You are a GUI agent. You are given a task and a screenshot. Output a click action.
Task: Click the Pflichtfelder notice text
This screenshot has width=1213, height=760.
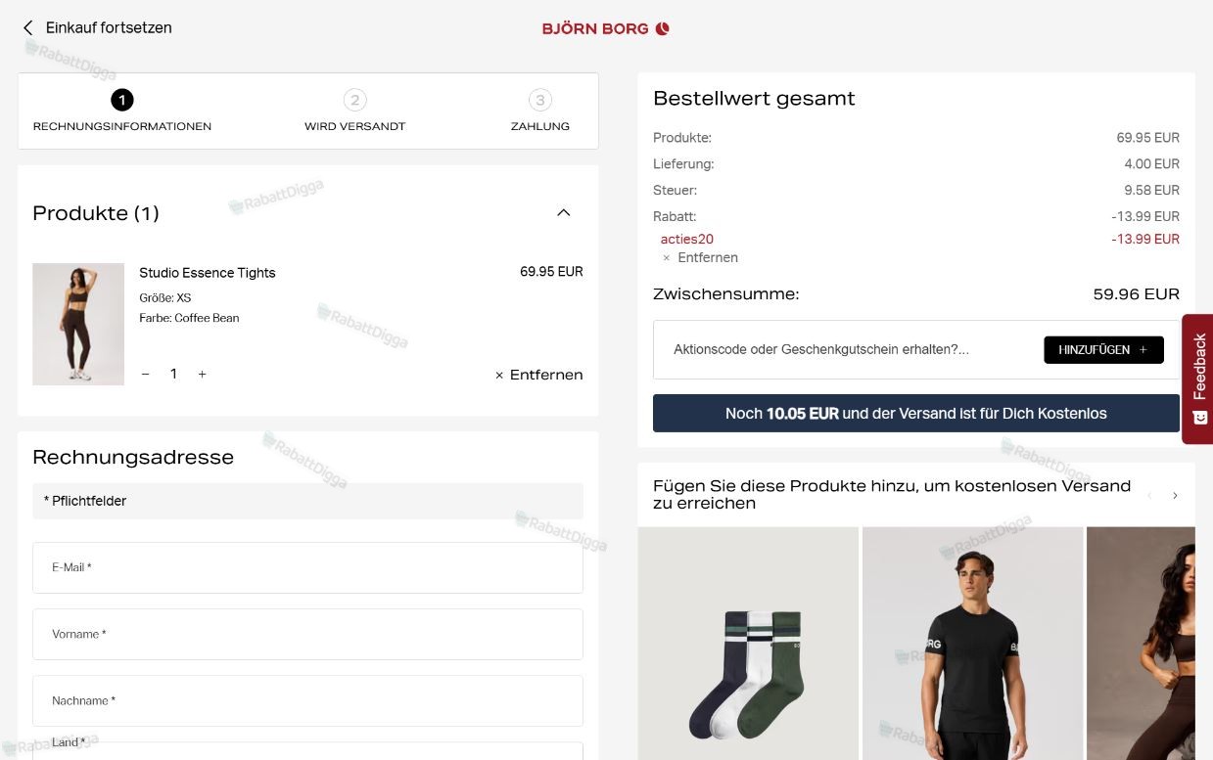(x=85, y=501)
